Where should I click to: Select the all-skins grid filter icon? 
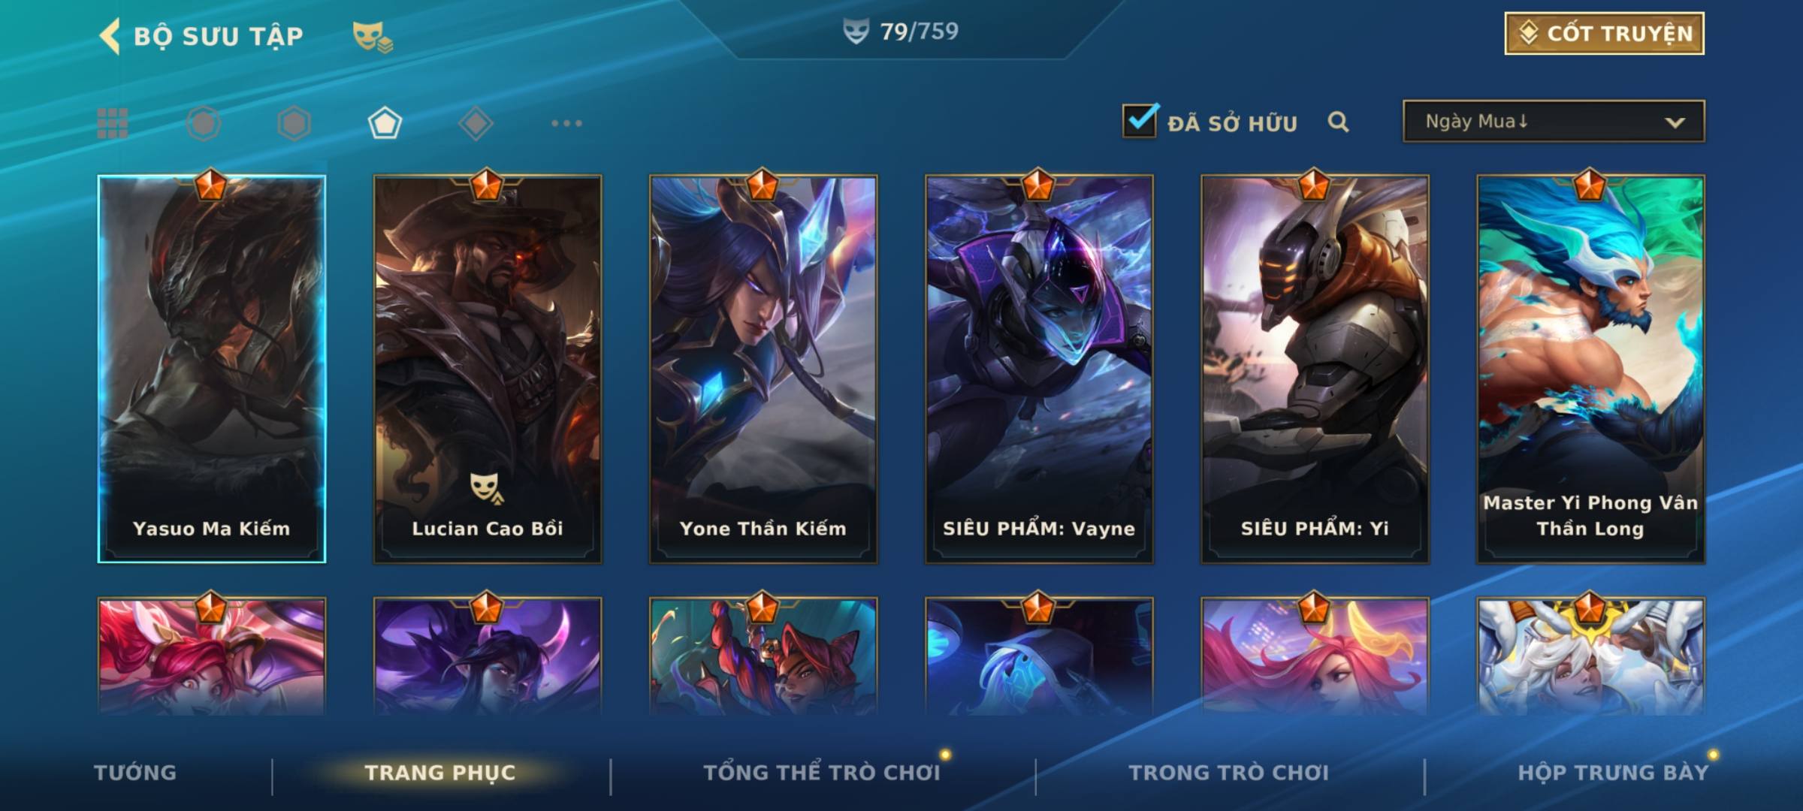113,123
